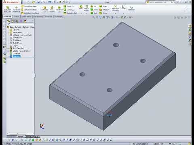Click the Revolved Boss/Base tool
Image resolution: width=194 pixels, height=145 pixels.
[16, 9]
